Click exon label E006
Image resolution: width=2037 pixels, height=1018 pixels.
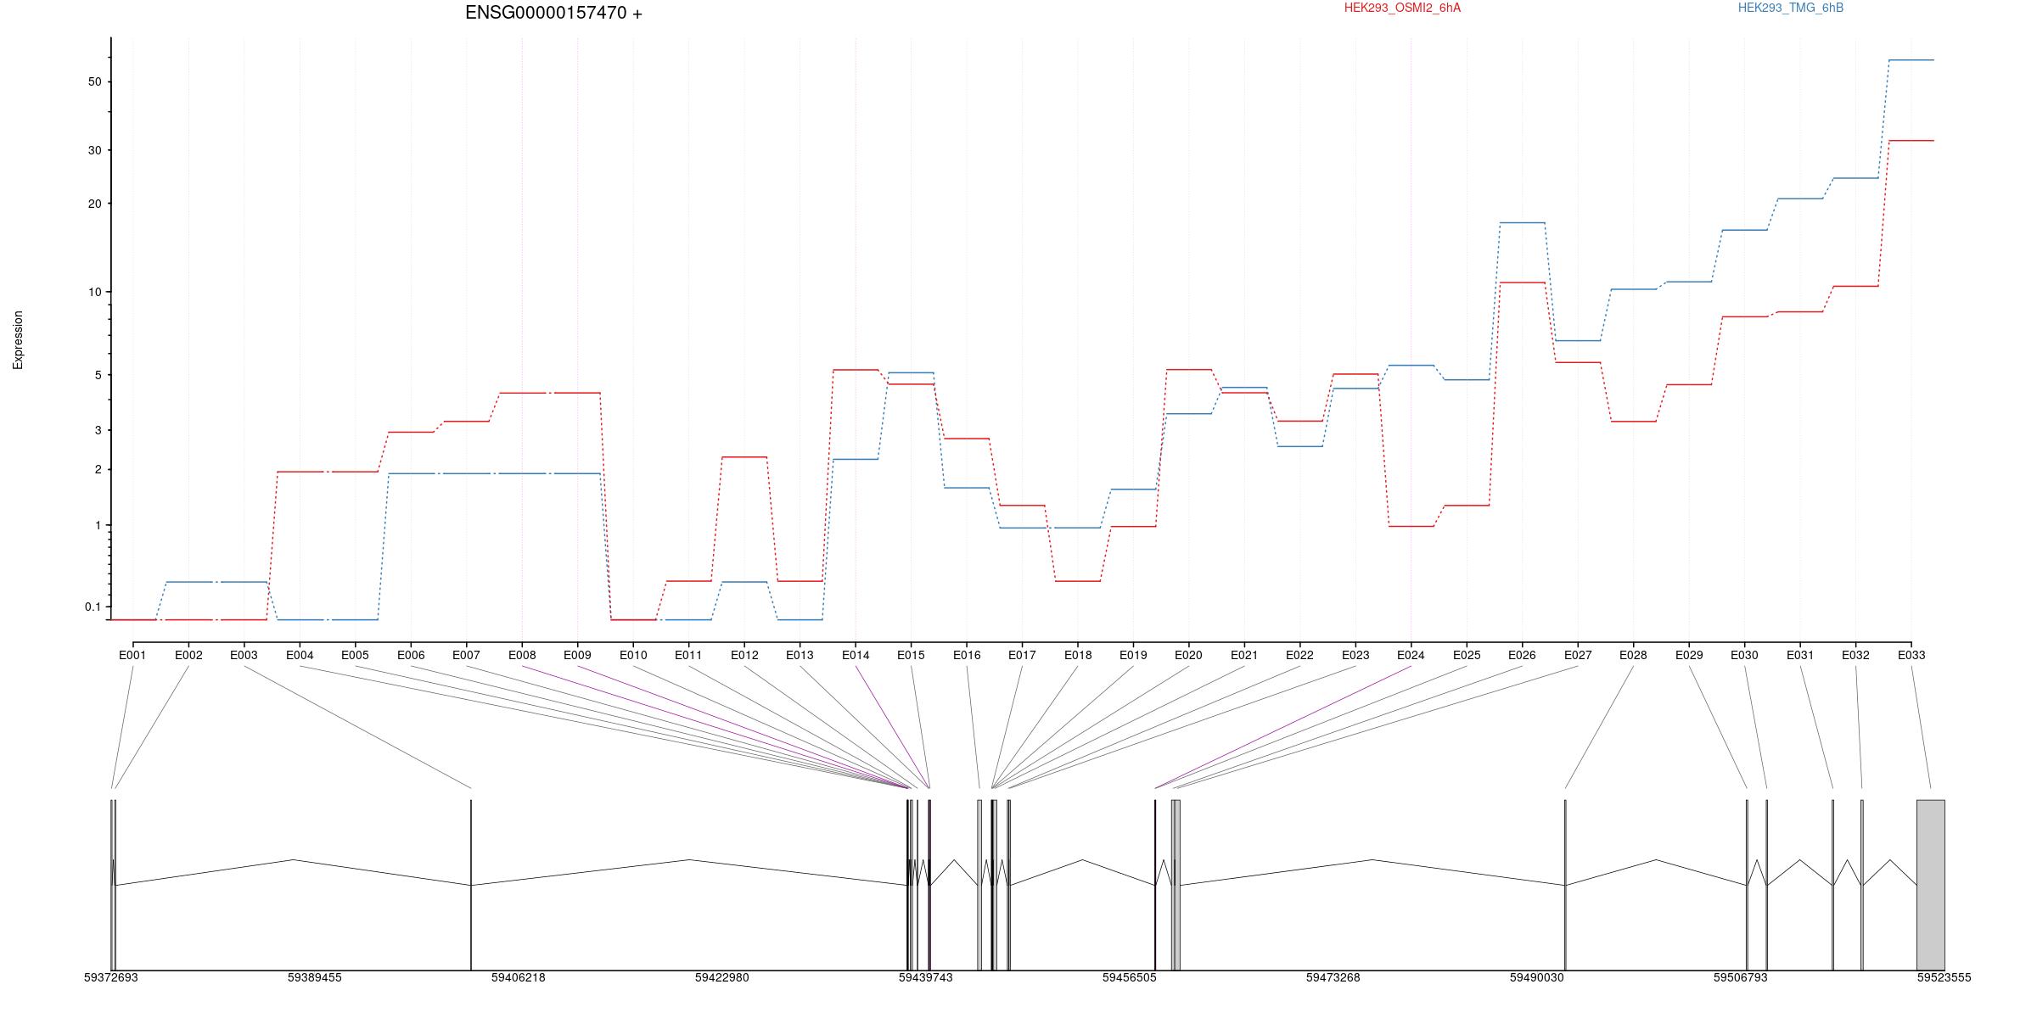411,655
